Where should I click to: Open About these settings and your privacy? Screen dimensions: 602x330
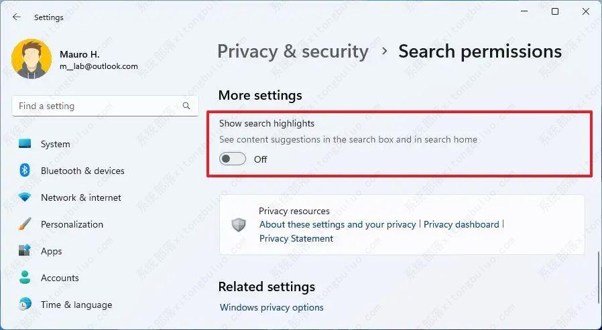pyautogui.click(x=337, y=224)
